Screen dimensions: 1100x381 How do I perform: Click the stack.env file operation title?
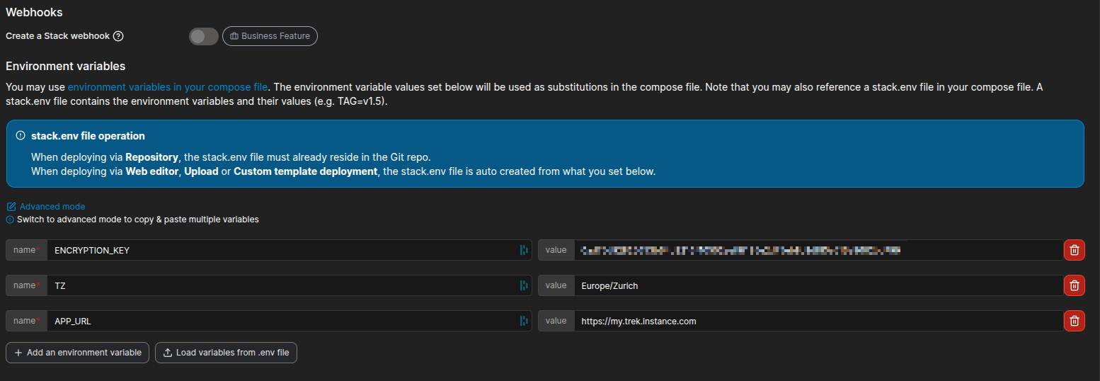pyautogui.click(x=88, y=135)
